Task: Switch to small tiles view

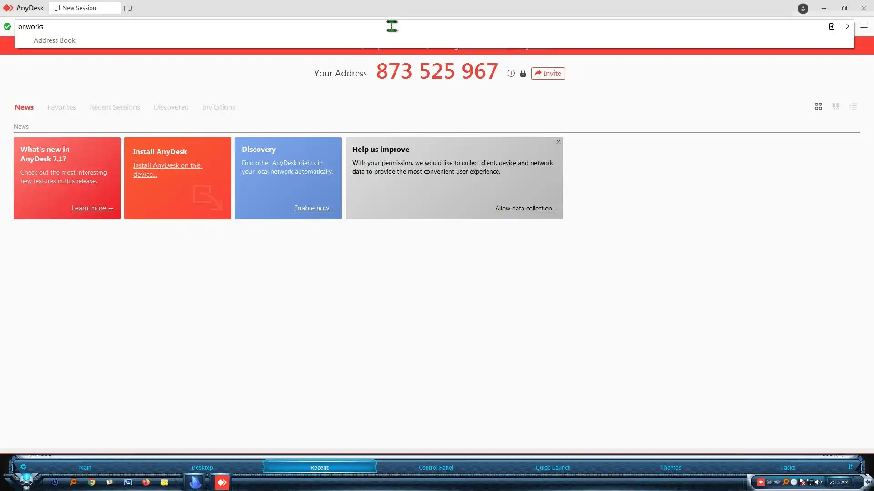Action: click(836, 106)
